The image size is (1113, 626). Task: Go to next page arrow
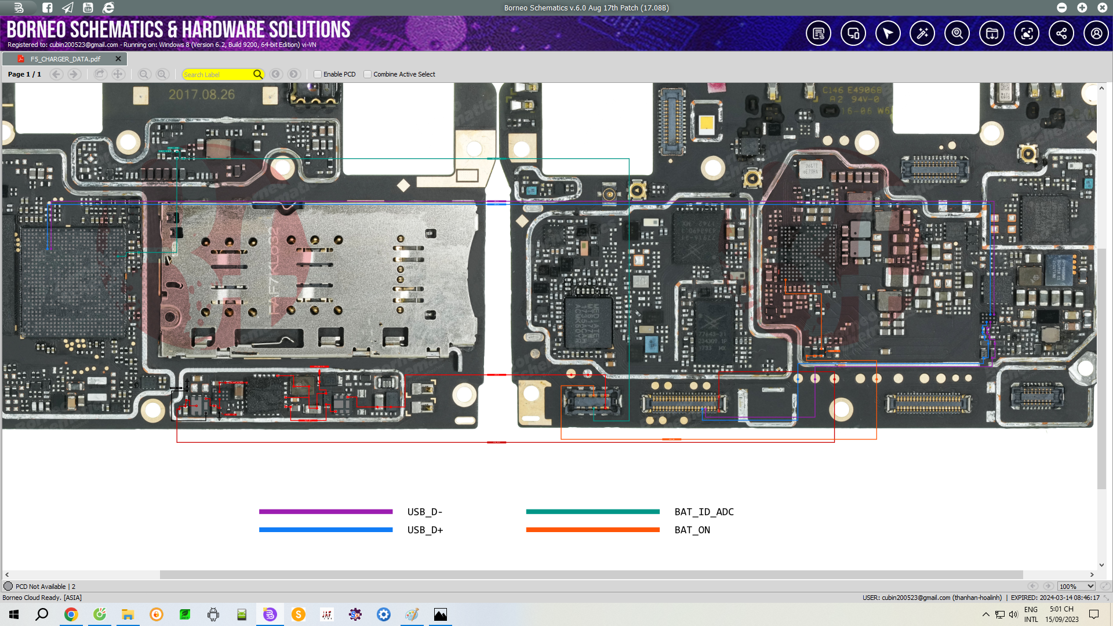coord(74,74)
